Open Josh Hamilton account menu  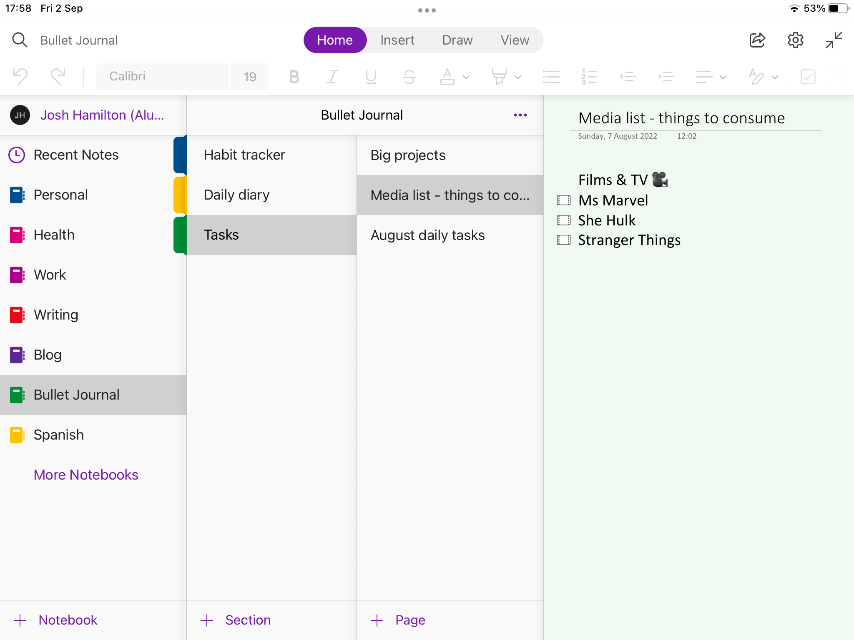tap(102, 115)
